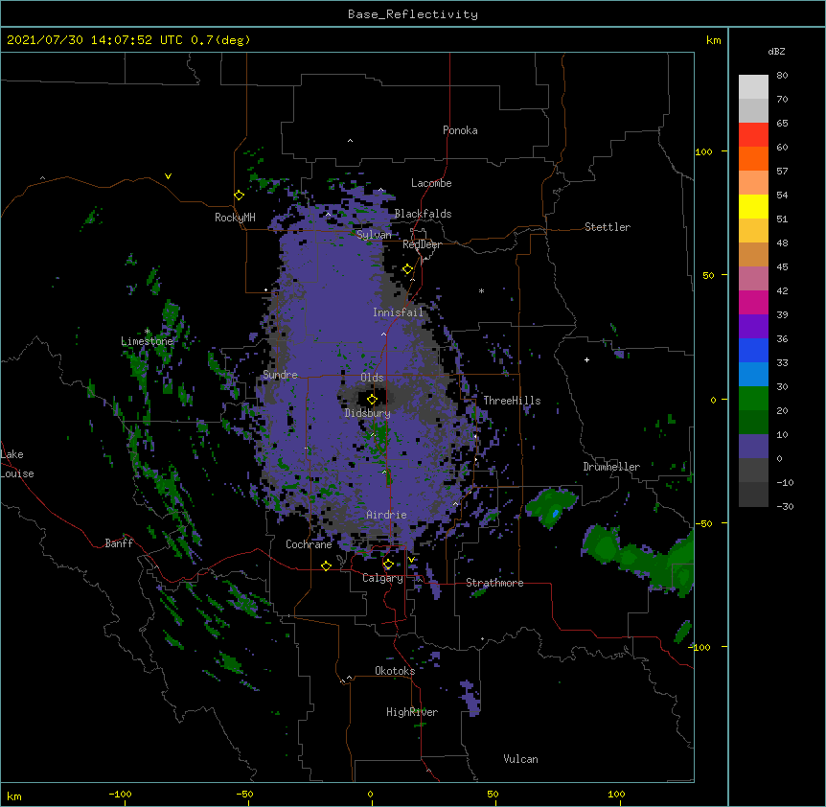Select the Drumheller label
The image size is (826, 807).
pyautogui.click(x=611, y=467)
